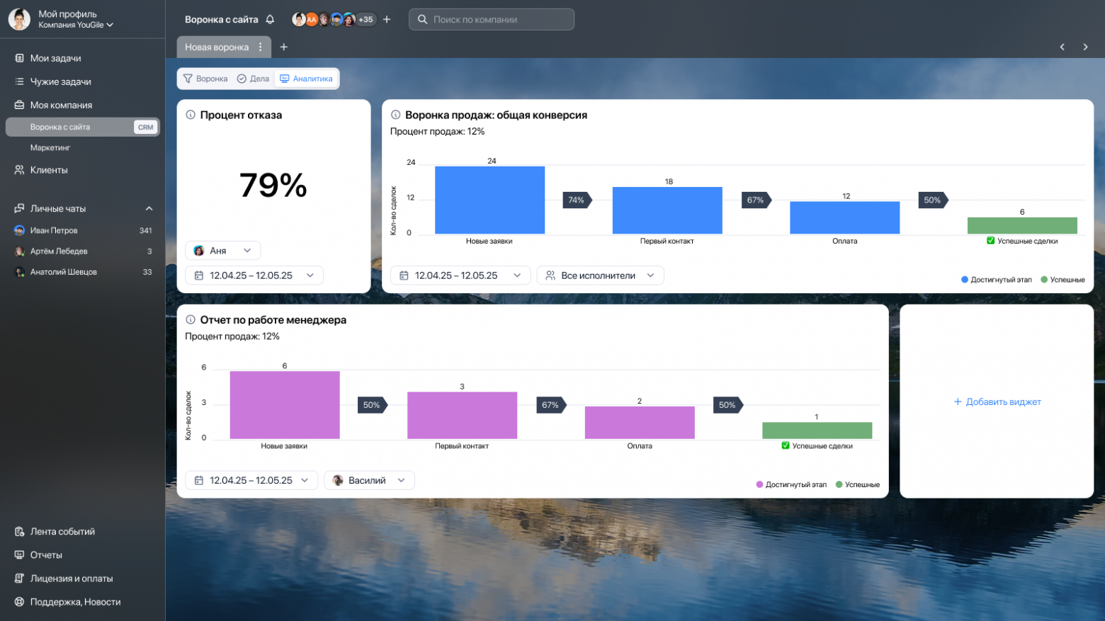1105x621 pixels.
Task: Open Лента событий in the sidebar
Action: tap(62, 532)
